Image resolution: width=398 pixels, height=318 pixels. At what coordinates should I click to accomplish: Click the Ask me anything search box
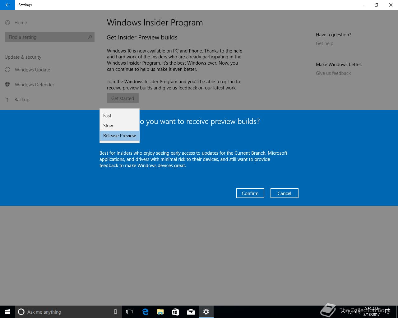(68, 312)
